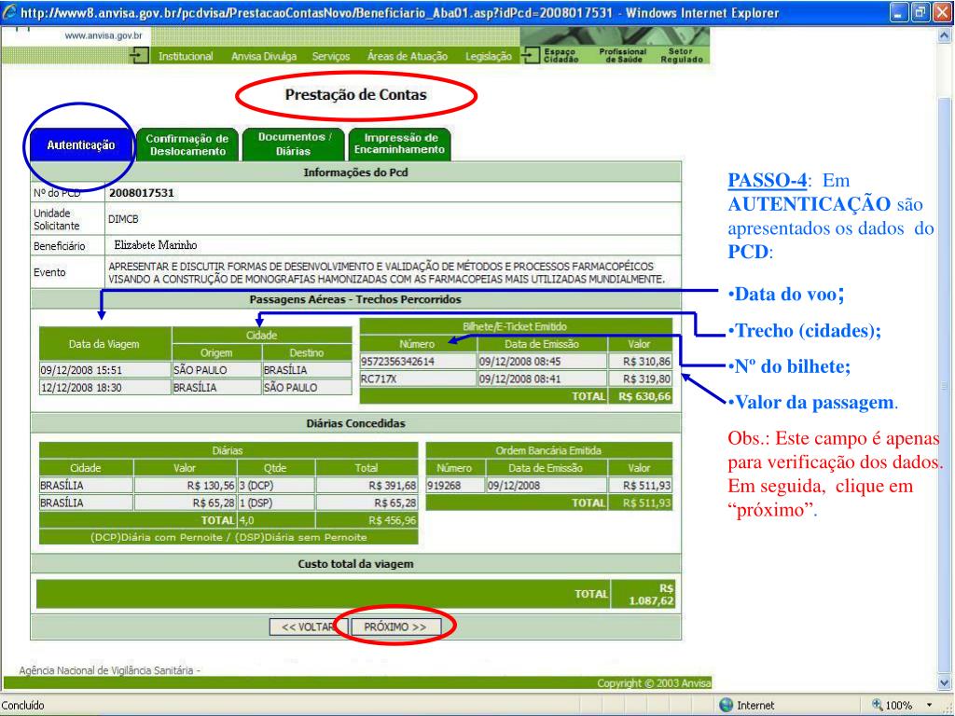Click the arrow icon before Espaço Cidadão
955x716 pixels.
(530, 56)
